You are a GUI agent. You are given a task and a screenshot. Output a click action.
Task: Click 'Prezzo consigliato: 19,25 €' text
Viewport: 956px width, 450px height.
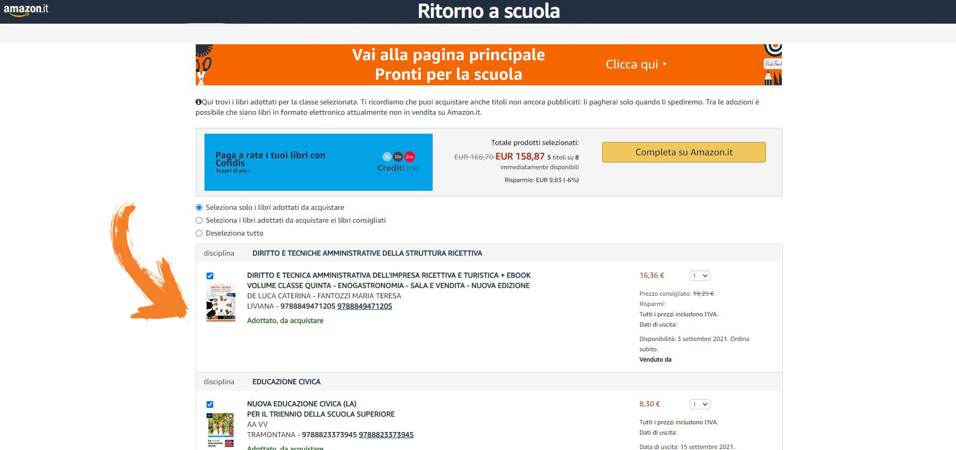tap(677, 294)
